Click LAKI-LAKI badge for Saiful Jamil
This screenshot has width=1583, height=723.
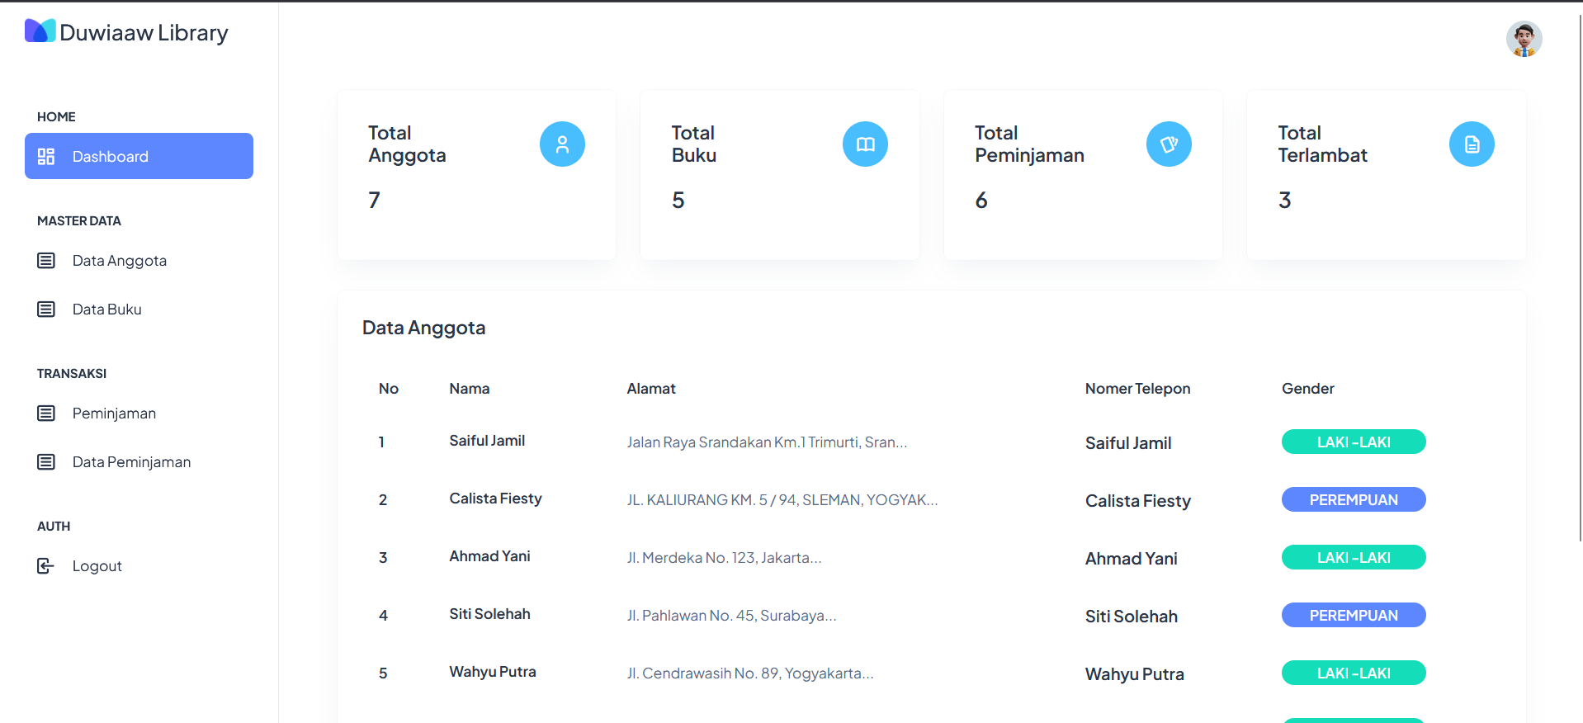1354,442
